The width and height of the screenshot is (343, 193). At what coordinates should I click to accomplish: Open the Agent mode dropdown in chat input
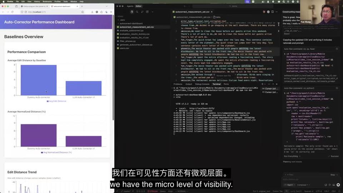coord(289,185)
